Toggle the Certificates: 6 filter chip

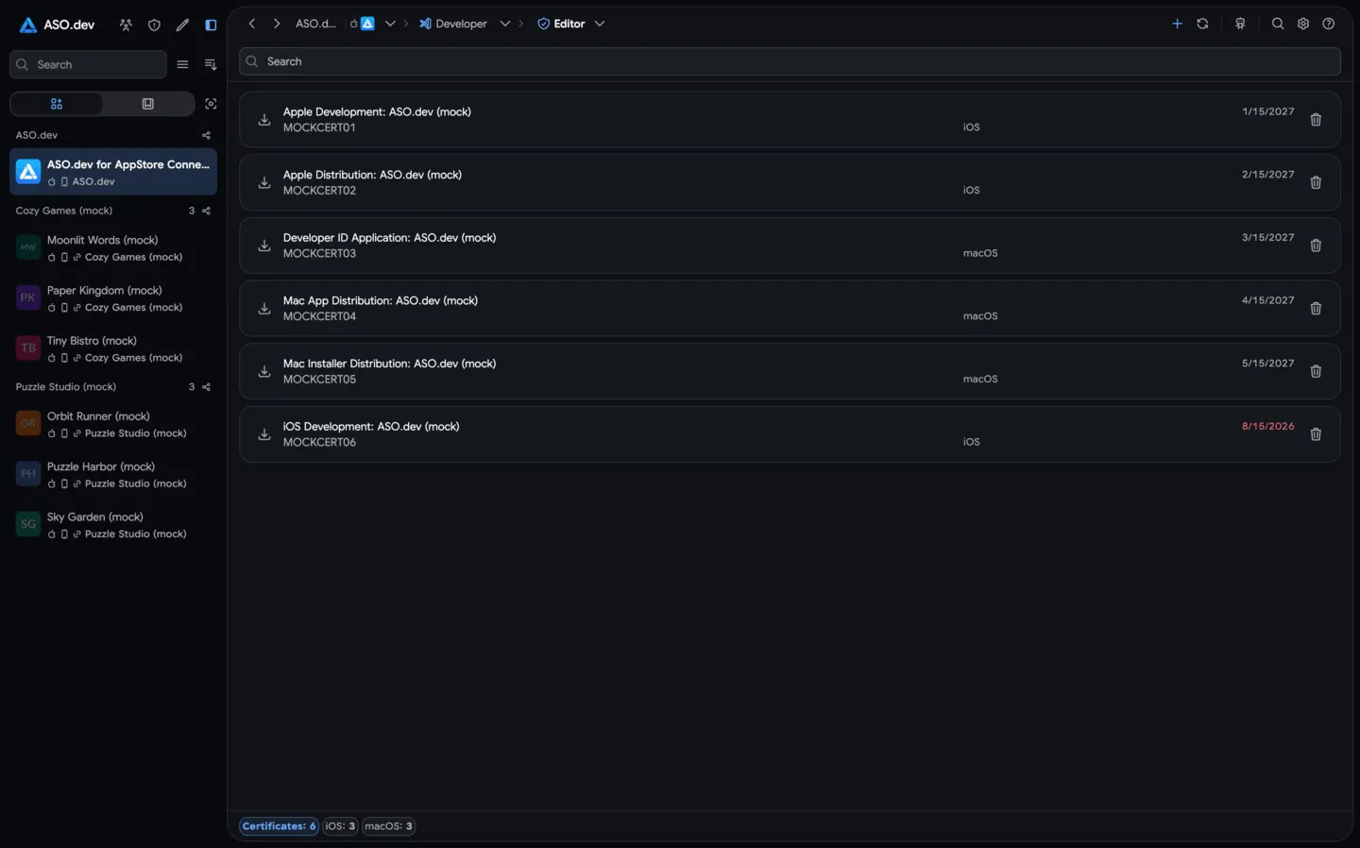pyautogui.click(x=279, y=826)
